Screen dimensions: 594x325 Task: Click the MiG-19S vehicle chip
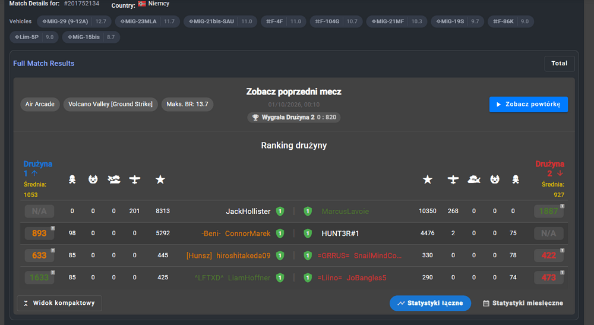(457, 21)
